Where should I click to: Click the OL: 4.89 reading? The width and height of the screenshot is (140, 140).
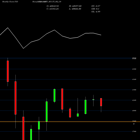click(x=96, y=11)
